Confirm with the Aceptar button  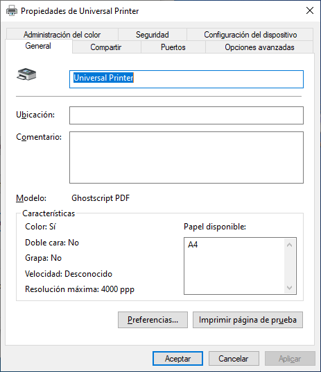(x=177, y=359)
